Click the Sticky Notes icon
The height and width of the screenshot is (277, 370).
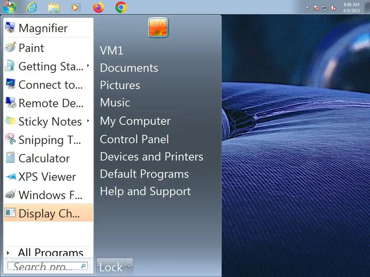click(x=10, y=120)
